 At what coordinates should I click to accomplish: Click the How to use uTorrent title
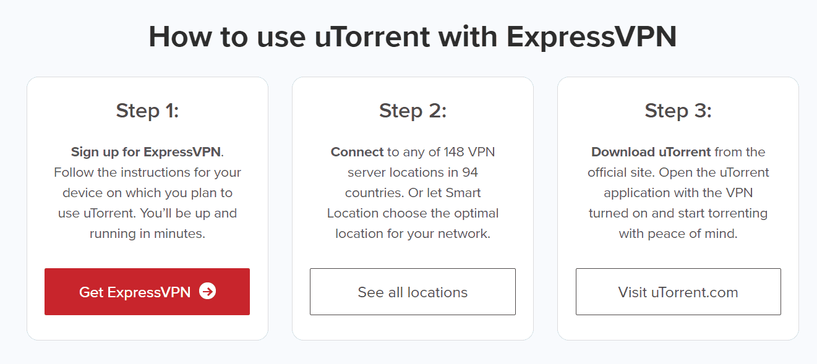[x=413, y=36]
